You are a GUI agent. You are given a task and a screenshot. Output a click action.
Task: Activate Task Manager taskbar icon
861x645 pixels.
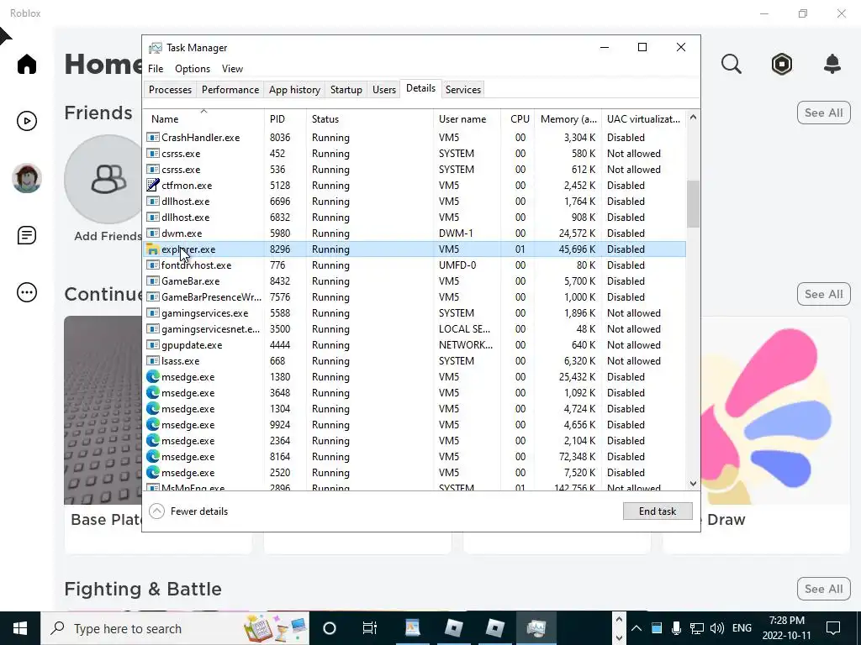click(x=536, y=628)
